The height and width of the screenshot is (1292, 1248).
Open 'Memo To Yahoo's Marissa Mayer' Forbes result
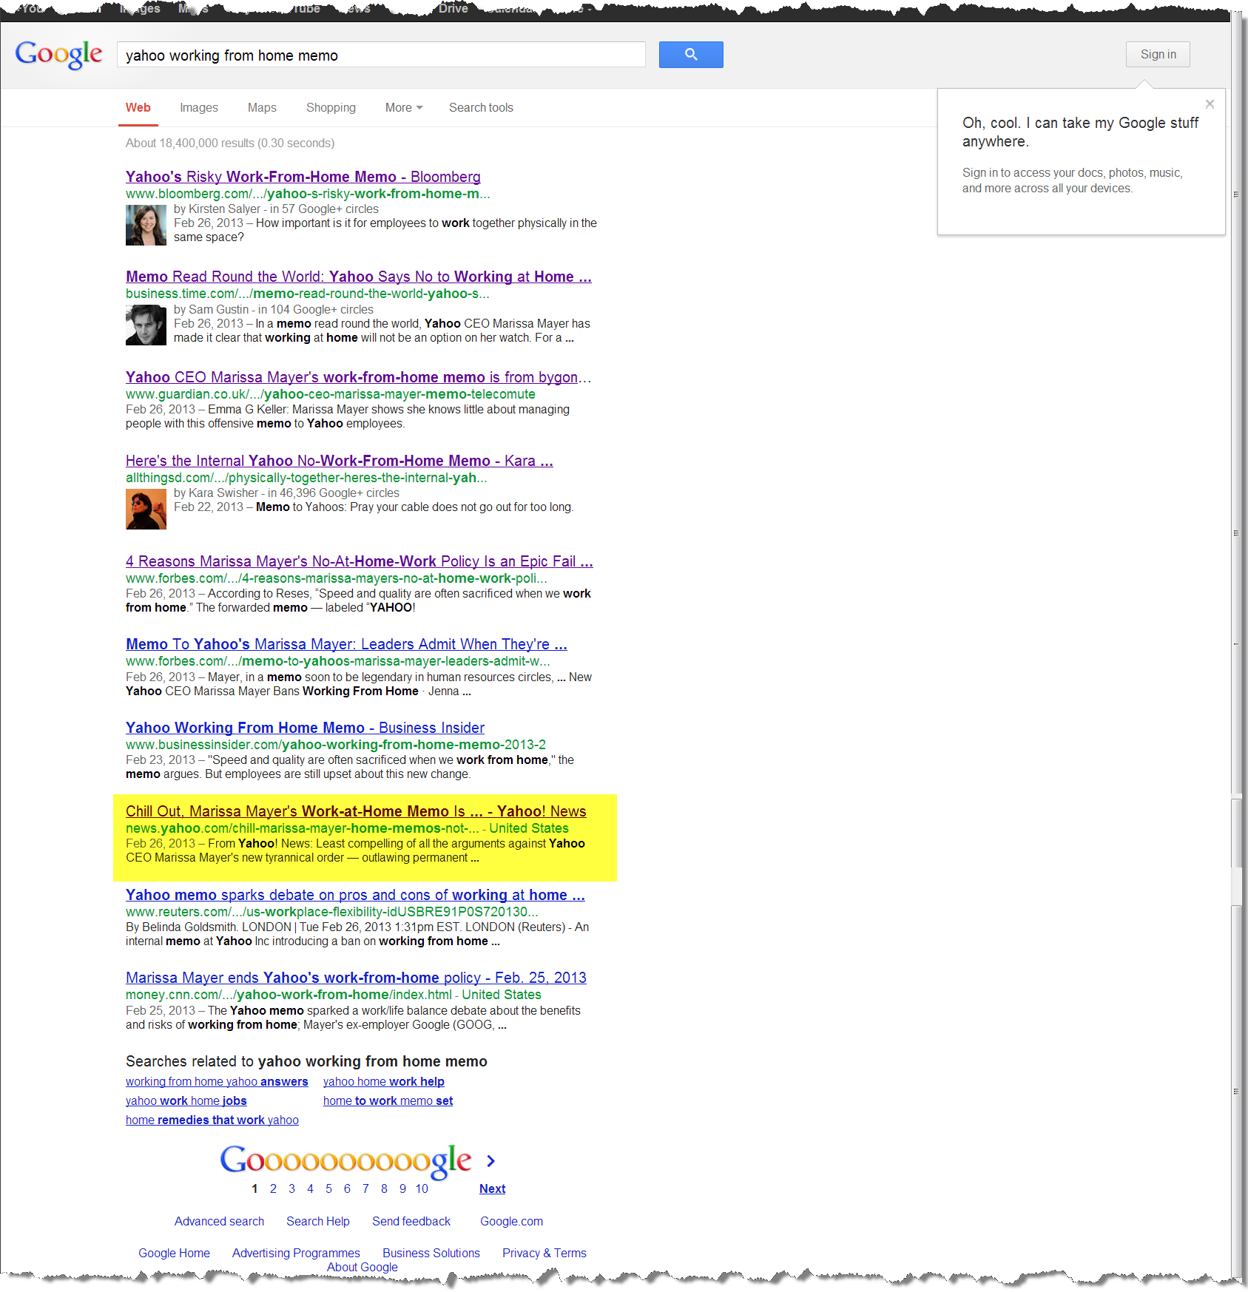(346, 644)
